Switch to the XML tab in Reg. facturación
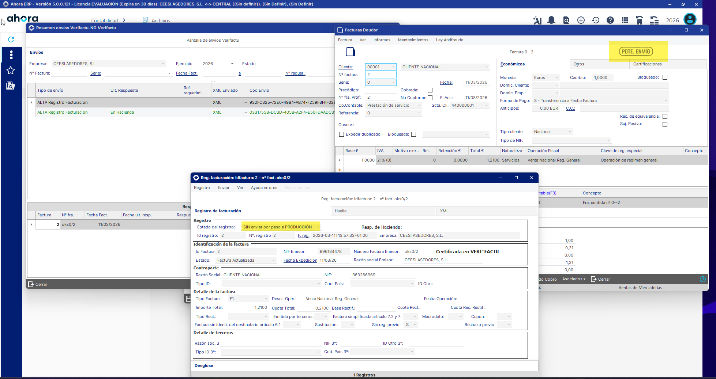The height and width of the screenshot is (379, 716). point(487,211)
